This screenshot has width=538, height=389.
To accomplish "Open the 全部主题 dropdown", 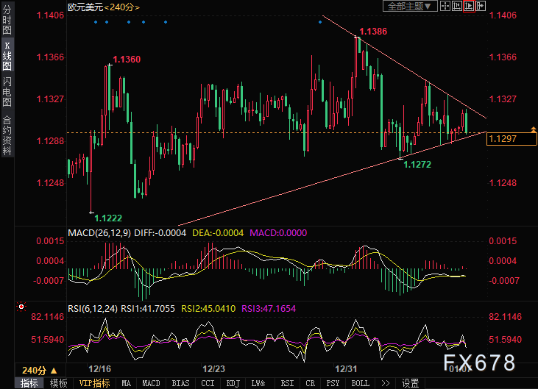I will click(410, 6).
